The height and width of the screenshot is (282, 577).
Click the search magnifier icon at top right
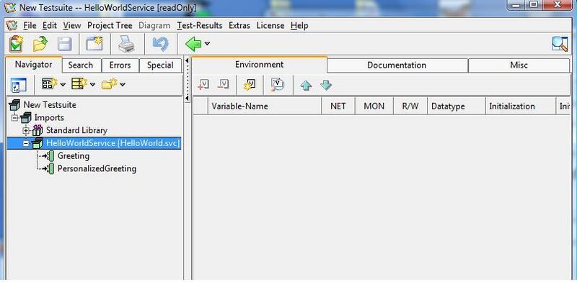click(560, 44)
